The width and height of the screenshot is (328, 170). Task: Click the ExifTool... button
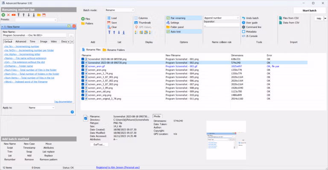tap(99, 144)
